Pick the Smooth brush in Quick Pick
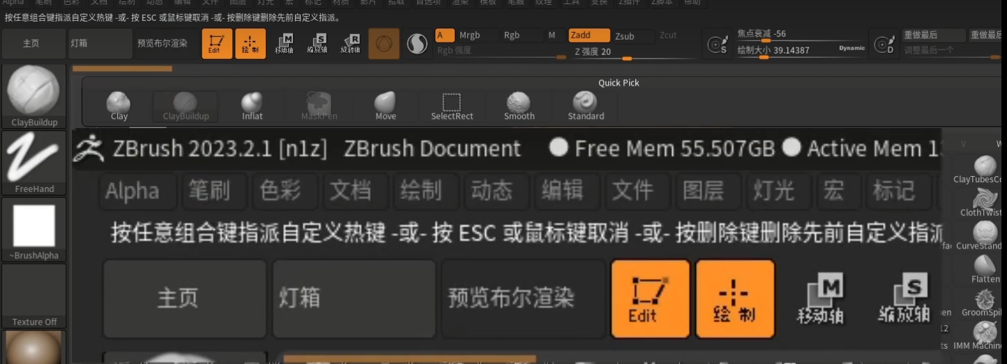The image size is (1007, 364). pyautogui.click(x=519, y=106)
